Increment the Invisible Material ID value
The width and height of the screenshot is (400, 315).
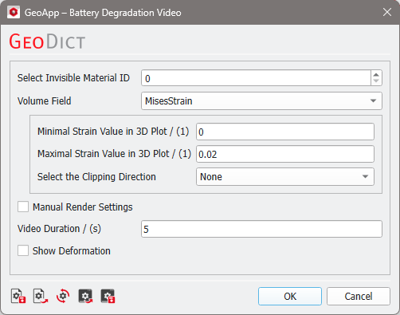[376, 74]
